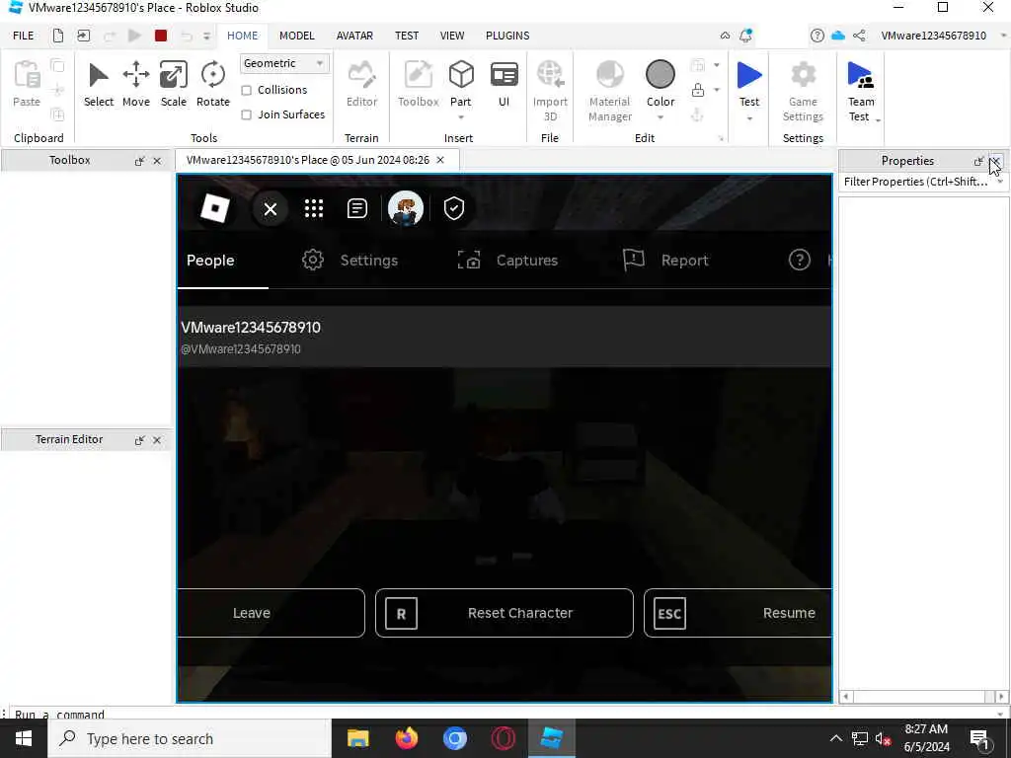Viewport: 1011px width, 758px height.
Task: Open the help question mark in game menu
Action: pyautogui.click(x=800, y=260)
